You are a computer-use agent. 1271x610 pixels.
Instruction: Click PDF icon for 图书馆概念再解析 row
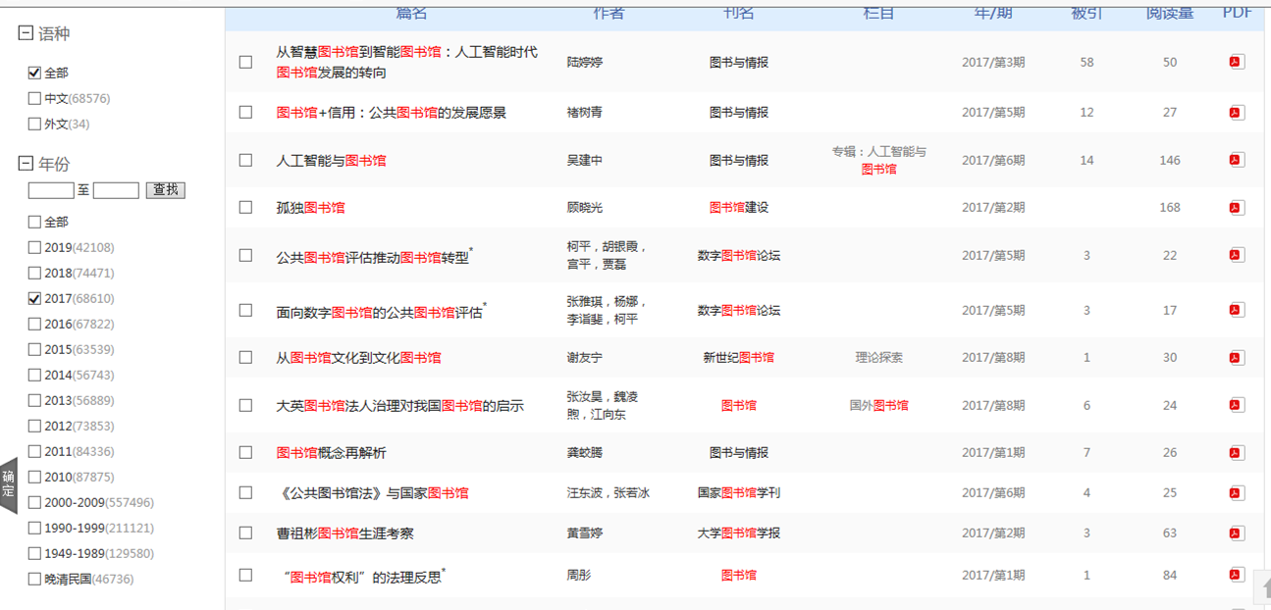coord(1237,452)
